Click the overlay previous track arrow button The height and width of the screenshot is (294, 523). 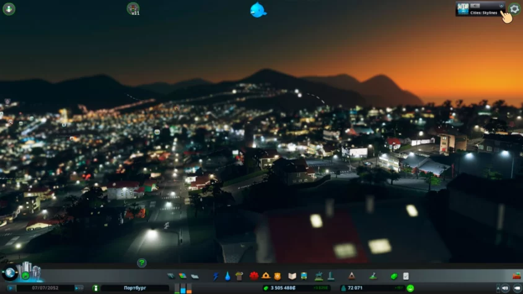point(475,6)
